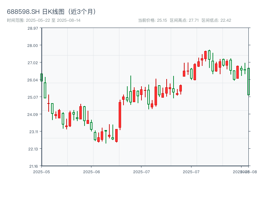This screenshot has height=207, width=276.
Task: Click the 2025-06 x-axis date label
Action: point(91,171)
